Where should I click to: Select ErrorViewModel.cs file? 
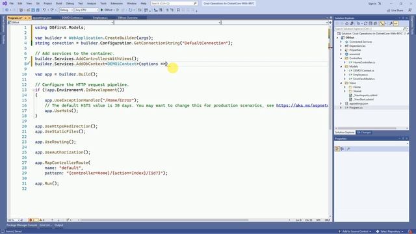point(364,79)
